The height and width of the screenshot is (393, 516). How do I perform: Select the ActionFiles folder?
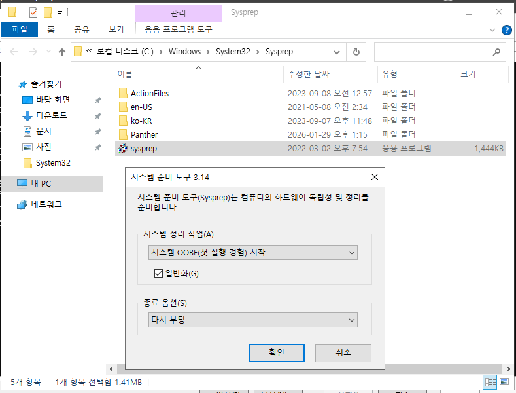click(150, 94)
